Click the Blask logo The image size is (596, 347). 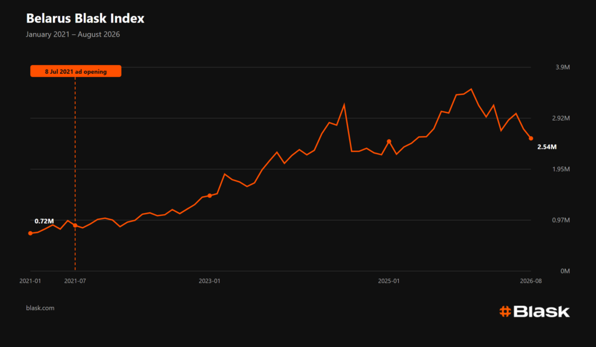click(534, 311)
